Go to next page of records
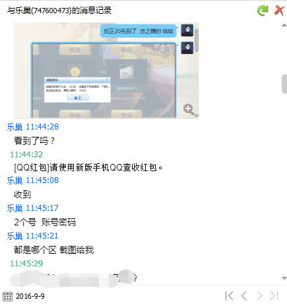This screenshot has width=287, height=308. [x=260, y=296]
